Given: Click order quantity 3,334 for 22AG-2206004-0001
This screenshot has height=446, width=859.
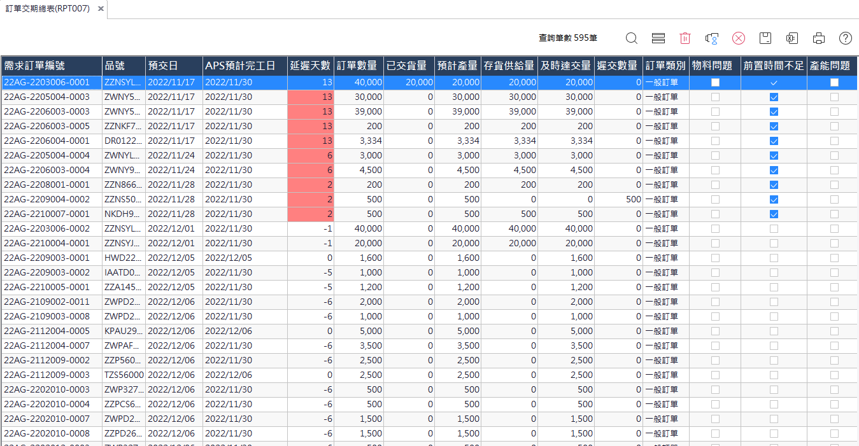Looking at the screenshot, I should 359,141.
